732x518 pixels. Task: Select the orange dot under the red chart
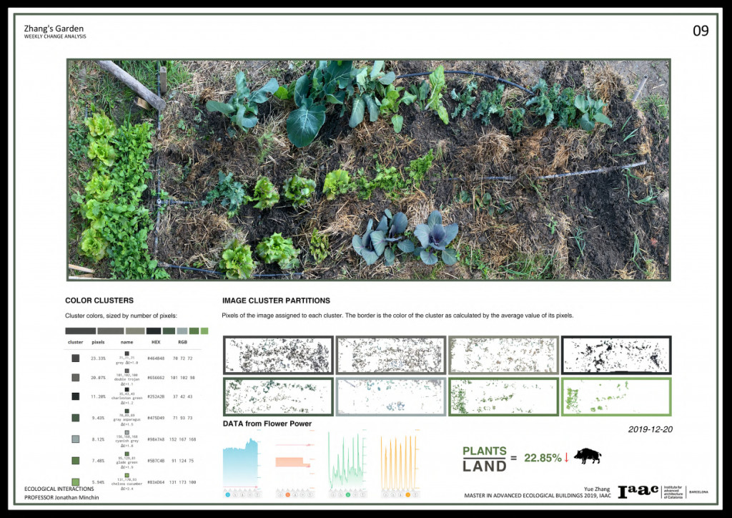tap(287, 494)
